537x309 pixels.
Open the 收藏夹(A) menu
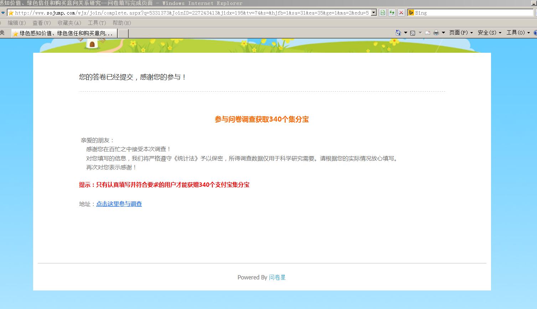[x=69, y=23]
